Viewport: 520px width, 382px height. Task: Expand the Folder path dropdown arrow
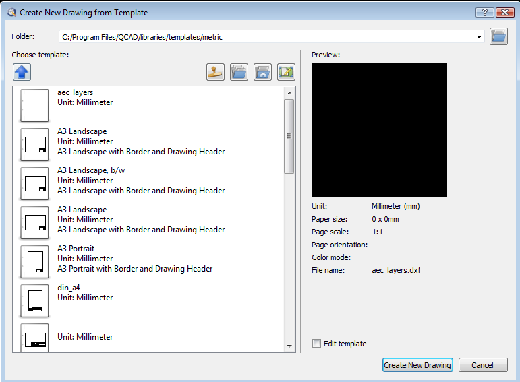click(479, 37)
